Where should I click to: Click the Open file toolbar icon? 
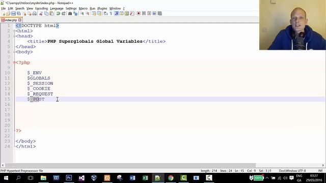8,14
